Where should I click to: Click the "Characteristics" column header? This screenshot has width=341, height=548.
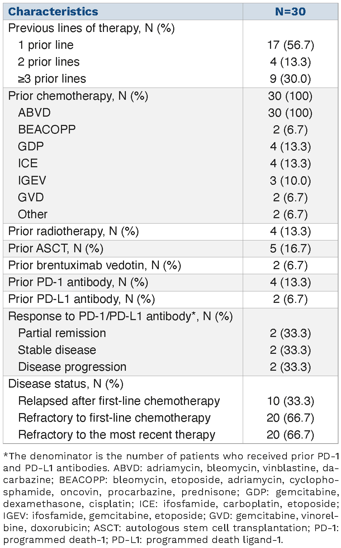click(x=53, y=11)
